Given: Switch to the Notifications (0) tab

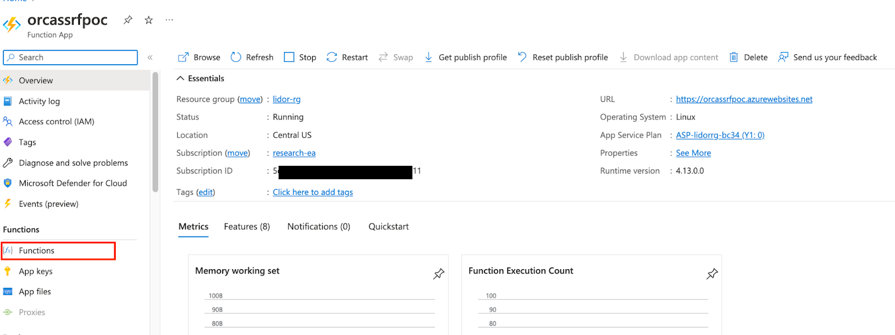Looking at the screenshot, I should click(x=319, y=227).
